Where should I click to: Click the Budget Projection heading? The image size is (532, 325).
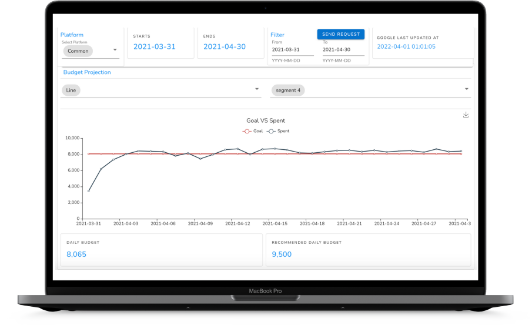pyautogui.click(x=87, y=72)
